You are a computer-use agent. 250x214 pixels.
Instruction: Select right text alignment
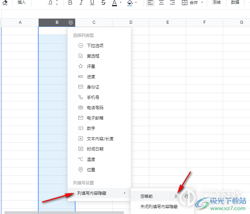172,3
